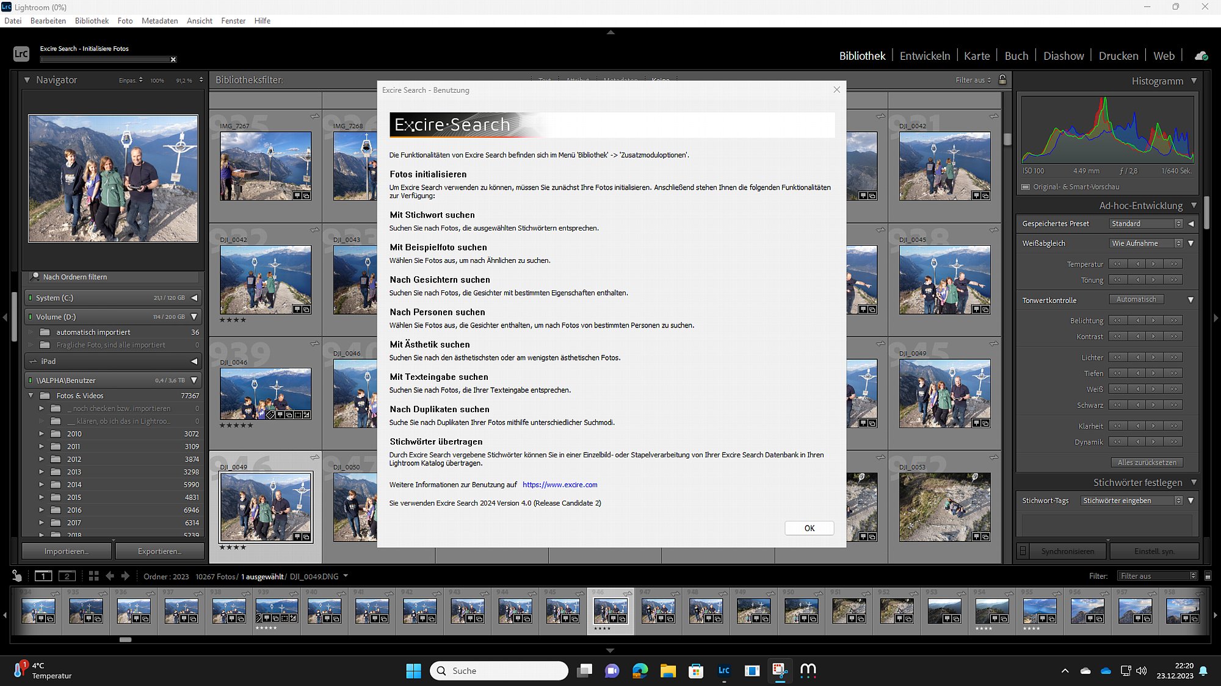Open the DJI_0049.DNG source dropdown arrow

[x=346, y=576]
